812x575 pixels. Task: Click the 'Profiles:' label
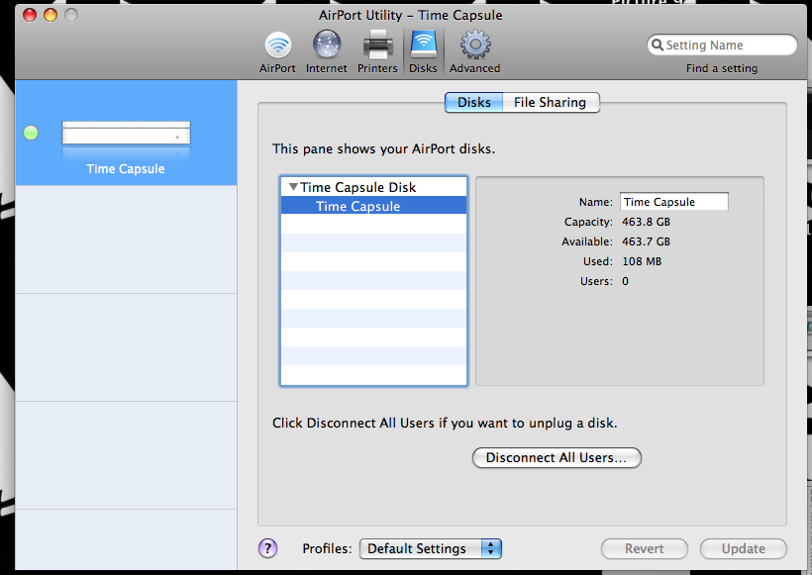point(328,548)
